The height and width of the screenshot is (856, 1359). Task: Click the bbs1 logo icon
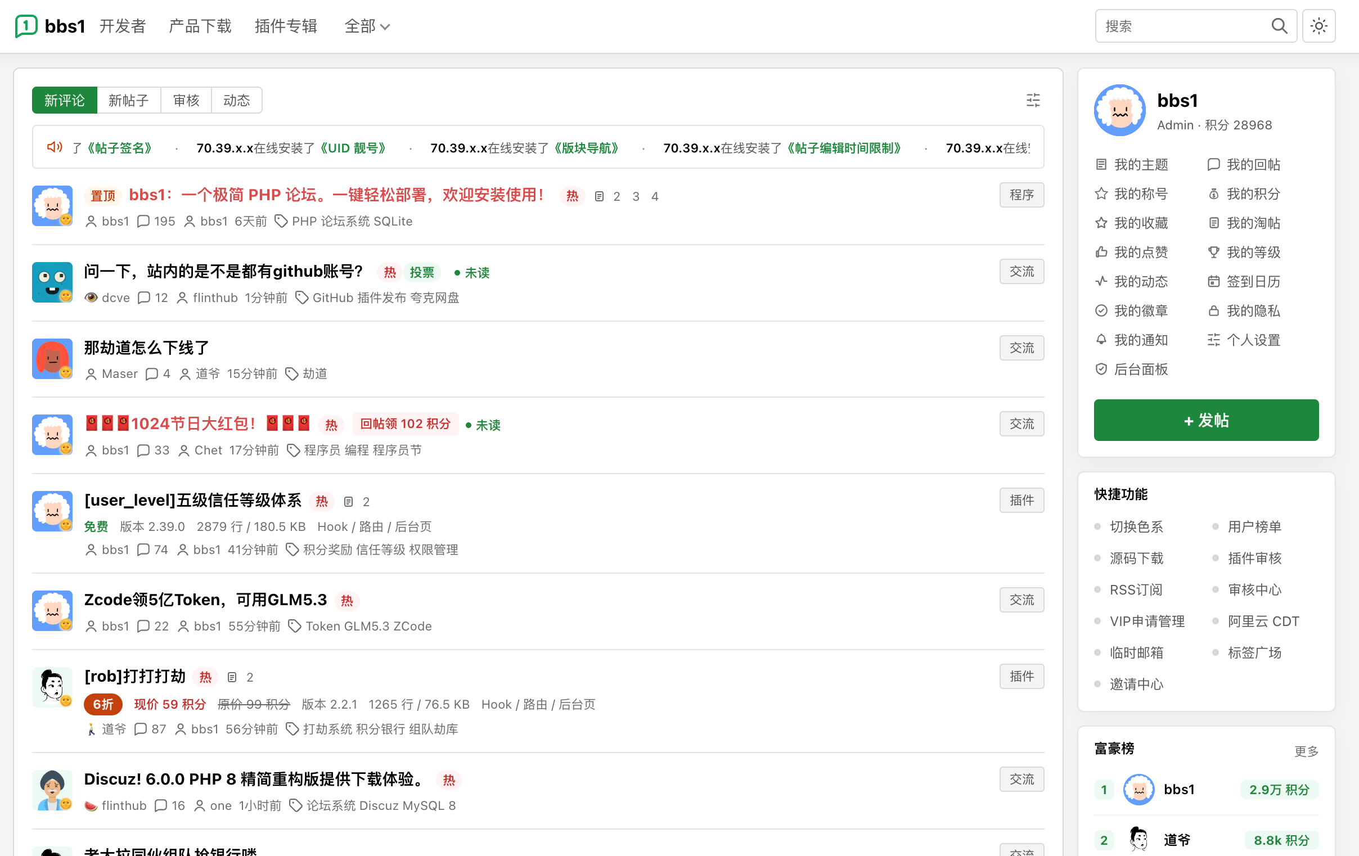pos(26,26)
